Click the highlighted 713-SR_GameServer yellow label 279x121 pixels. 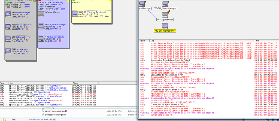(x=165, y=31)
